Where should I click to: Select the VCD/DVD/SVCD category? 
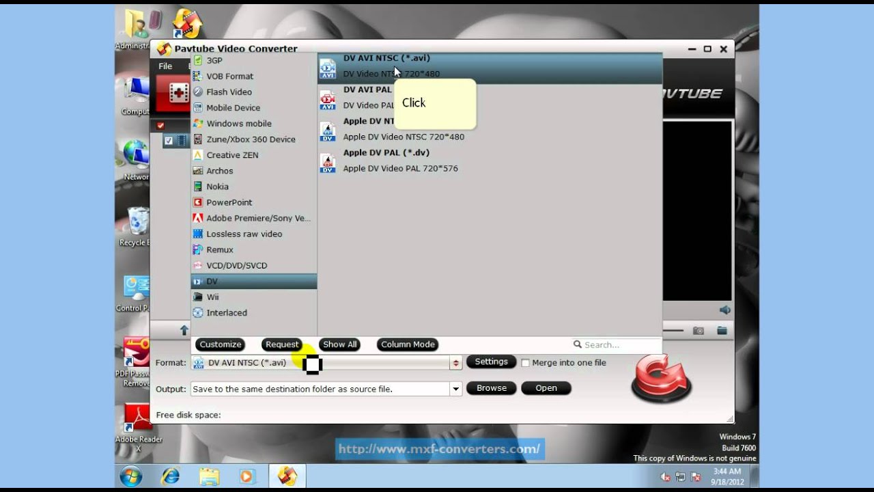pos(254,265)
